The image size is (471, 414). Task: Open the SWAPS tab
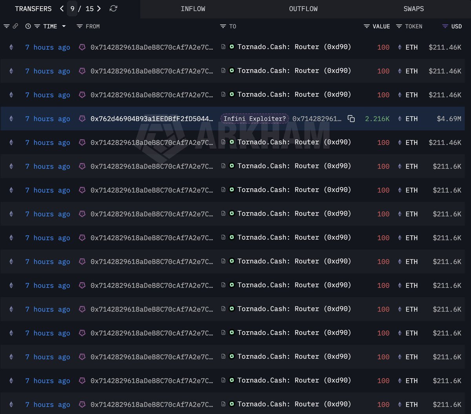[413, 9]
